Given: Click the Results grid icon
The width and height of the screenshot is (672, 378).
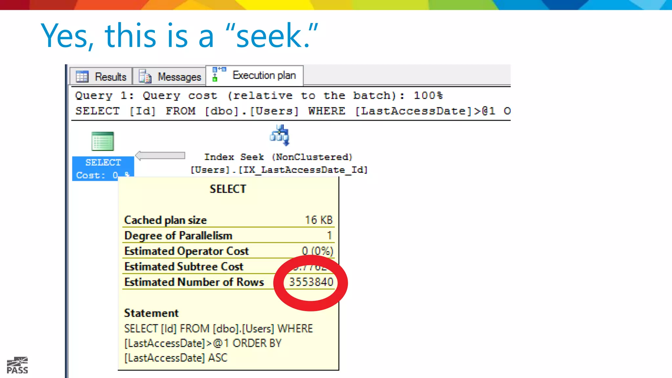Looking at the screenshot, I should (x=82, y=76).
